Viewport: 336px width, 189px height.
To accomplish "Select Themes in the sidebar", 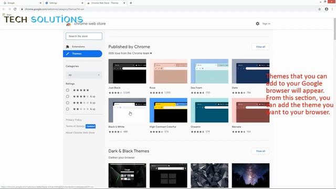I will 82,54.
